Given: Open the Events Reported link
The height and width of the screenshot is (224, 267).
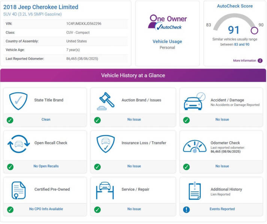Looking at the screenshot, I should coord(222,209).
